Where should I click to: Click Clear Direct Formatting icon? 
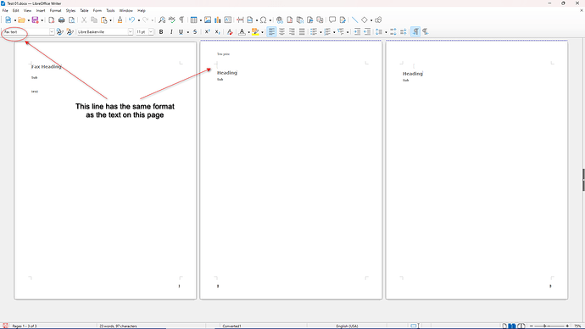pos(230,32)
